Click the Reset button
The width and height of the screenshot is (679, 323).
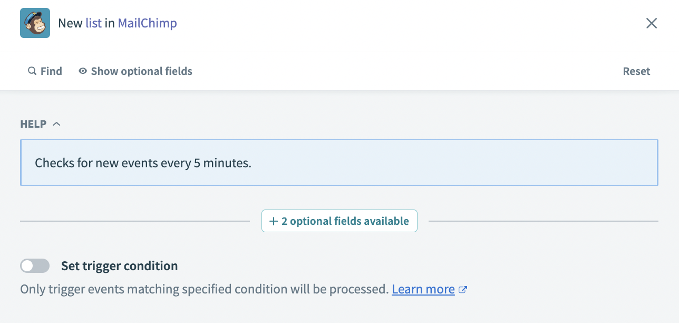(636, 71)
